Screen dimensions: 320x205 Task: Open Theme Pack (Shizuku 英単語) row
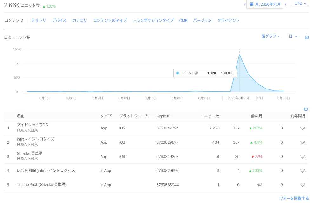pyautogui.click(x=156, y=185)
